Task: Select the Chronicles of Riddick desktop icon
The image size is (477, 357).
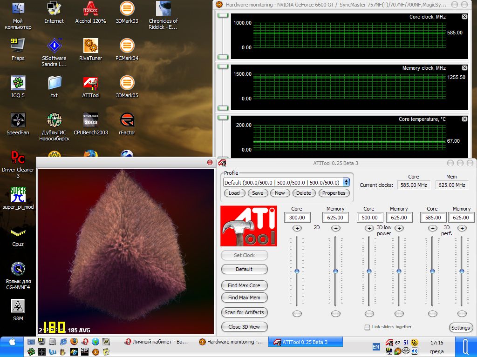Action: click(x=164, y=15)
